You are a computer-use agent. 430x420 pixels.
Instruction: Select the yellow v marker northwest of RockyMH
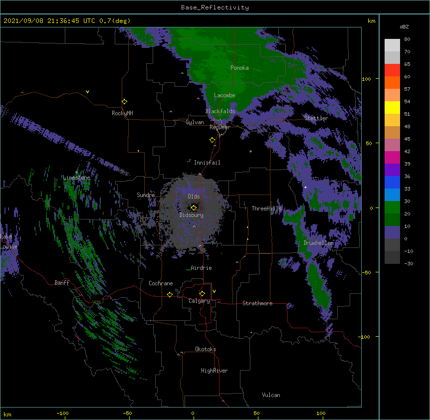87,92
